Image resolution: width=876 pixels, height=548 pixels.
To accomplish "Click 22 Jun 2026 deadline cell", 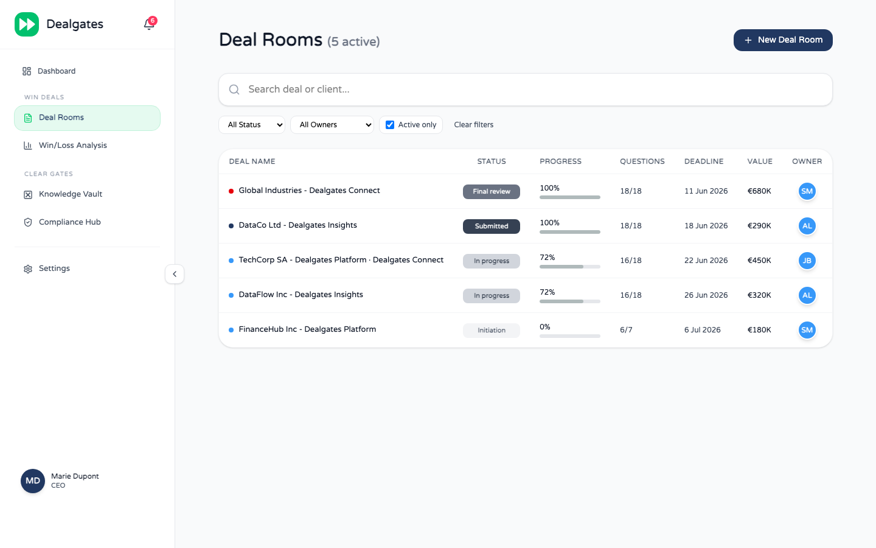I will pyautogui.click(x=706, y=261).
